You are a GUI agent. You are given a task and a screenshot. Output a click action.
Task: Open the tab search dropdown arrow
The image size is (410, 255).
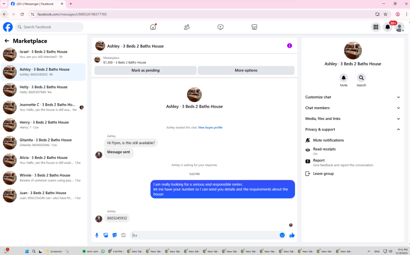(x=3, y=4)
